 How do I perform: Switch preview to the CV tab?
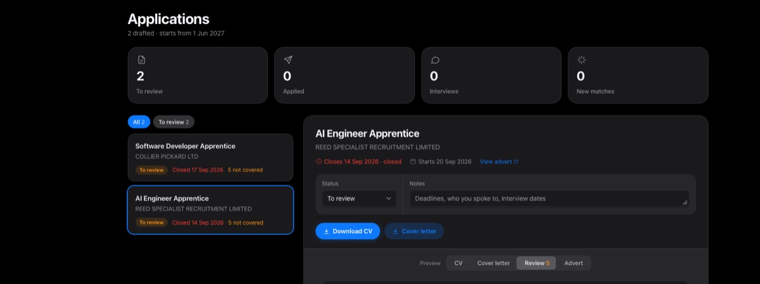(459, 263)
